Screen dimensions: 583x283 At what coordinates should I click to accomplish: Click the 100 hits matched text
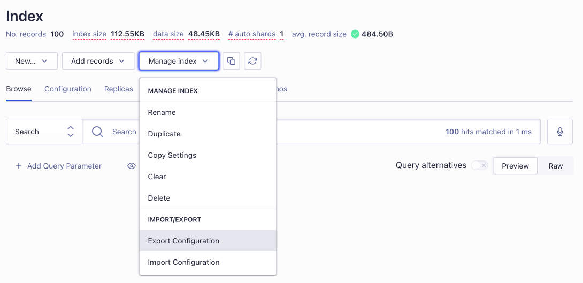coord(488,132)
